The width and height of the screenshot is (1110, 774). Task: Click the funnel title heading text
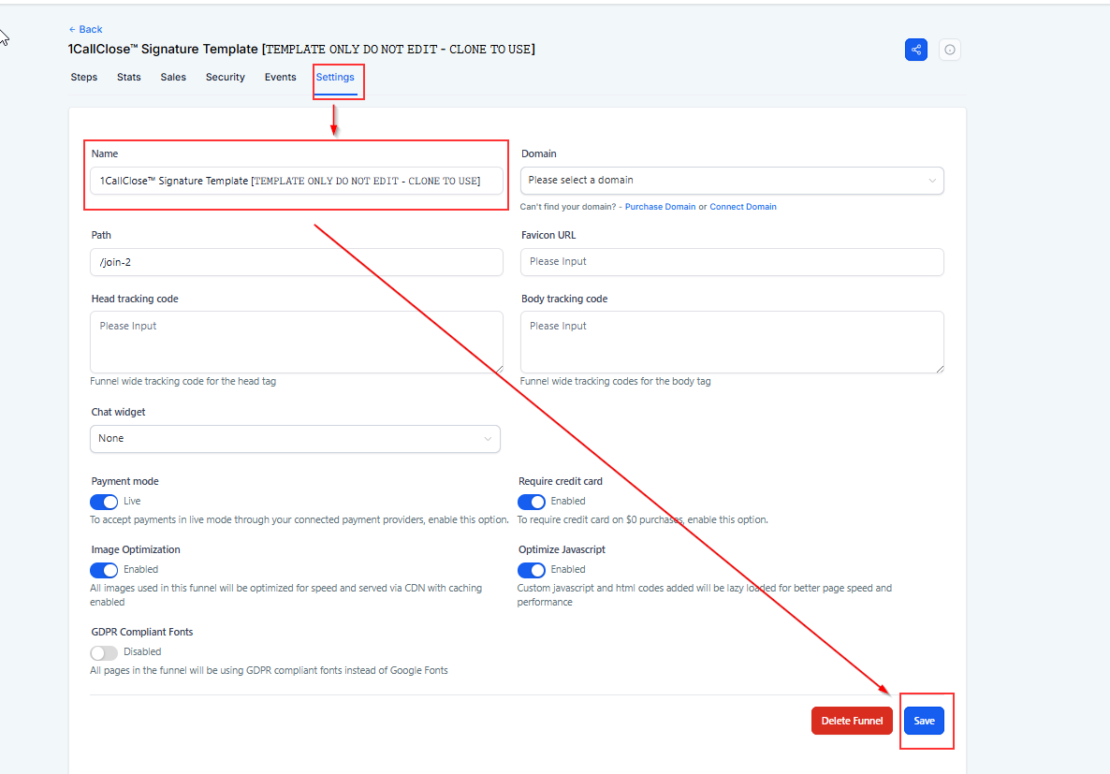pyautogui.click(x=301, y=50)
